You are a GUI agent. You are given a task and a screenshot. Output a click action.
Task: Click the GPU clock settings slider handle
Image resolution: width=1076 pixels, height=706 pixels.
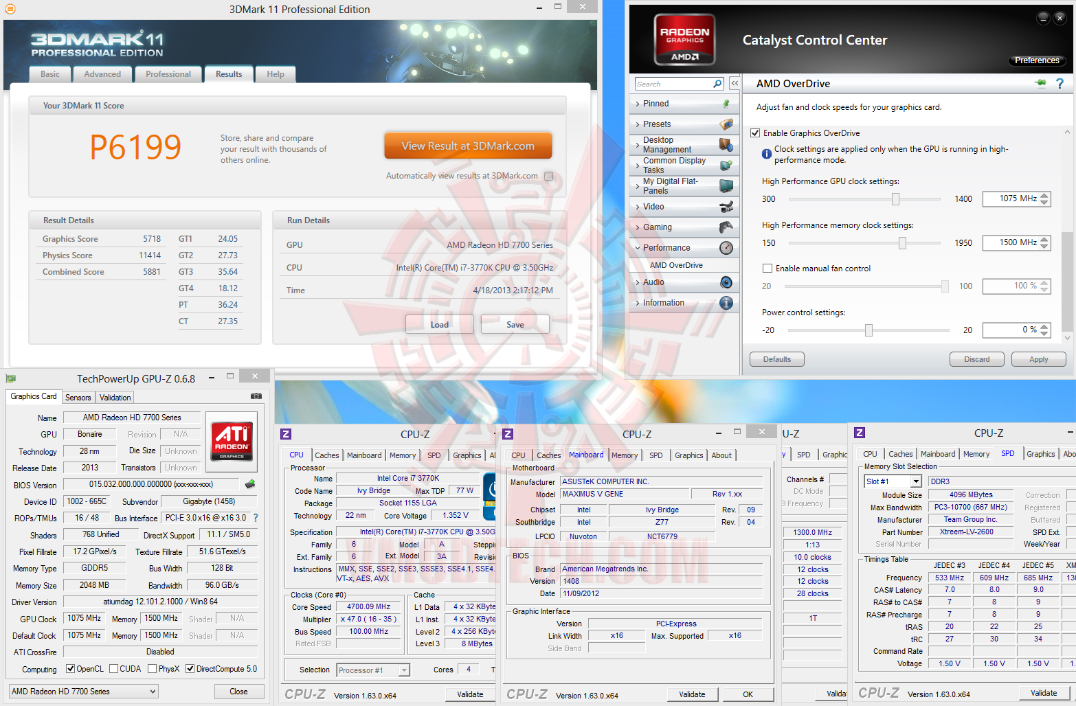point(895,199)
